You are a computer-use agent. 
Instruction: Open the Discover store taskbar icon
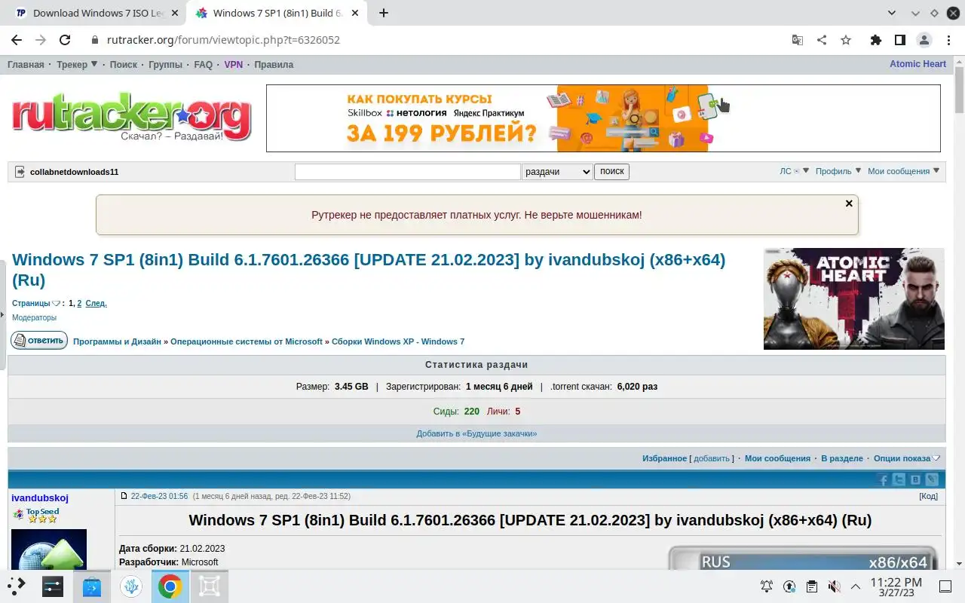[x=92, y=586]
